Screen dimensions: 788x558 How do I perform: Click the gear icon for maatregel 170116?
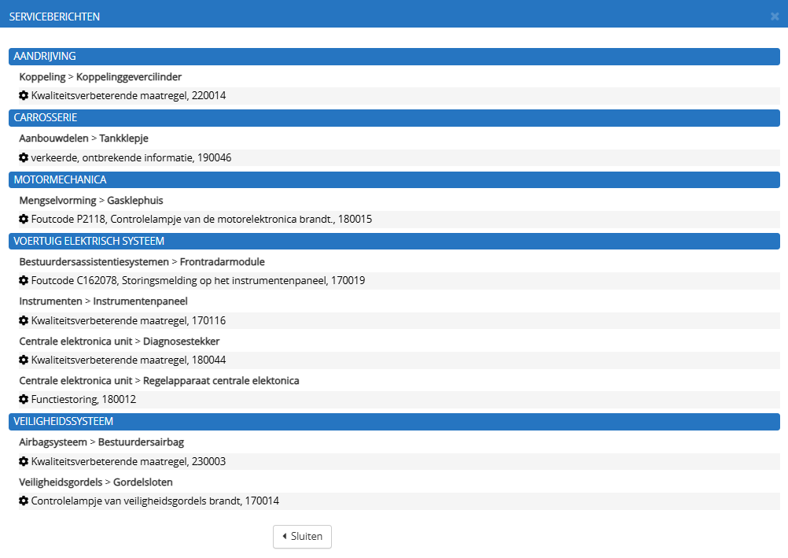pos(23,320)
